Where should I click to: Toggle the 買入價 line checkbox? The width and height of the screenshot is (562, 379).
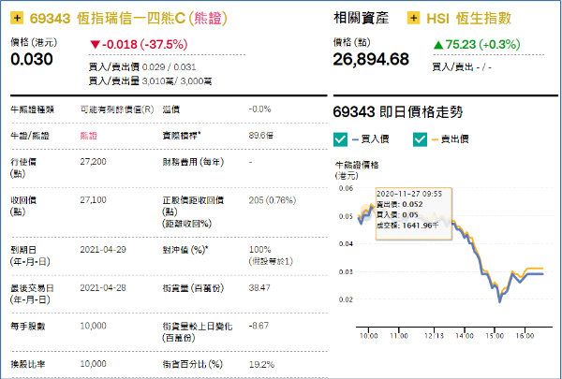tap(340, 139)
